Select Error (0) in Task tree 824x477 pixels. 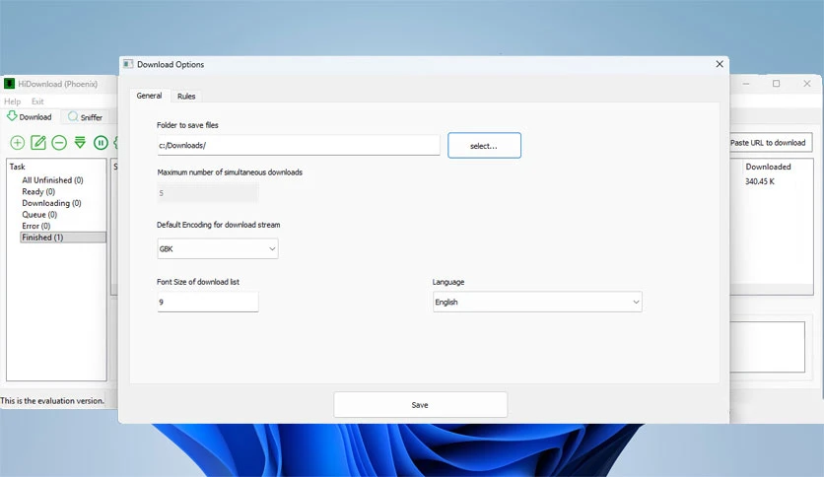click(x=36, y=226)
